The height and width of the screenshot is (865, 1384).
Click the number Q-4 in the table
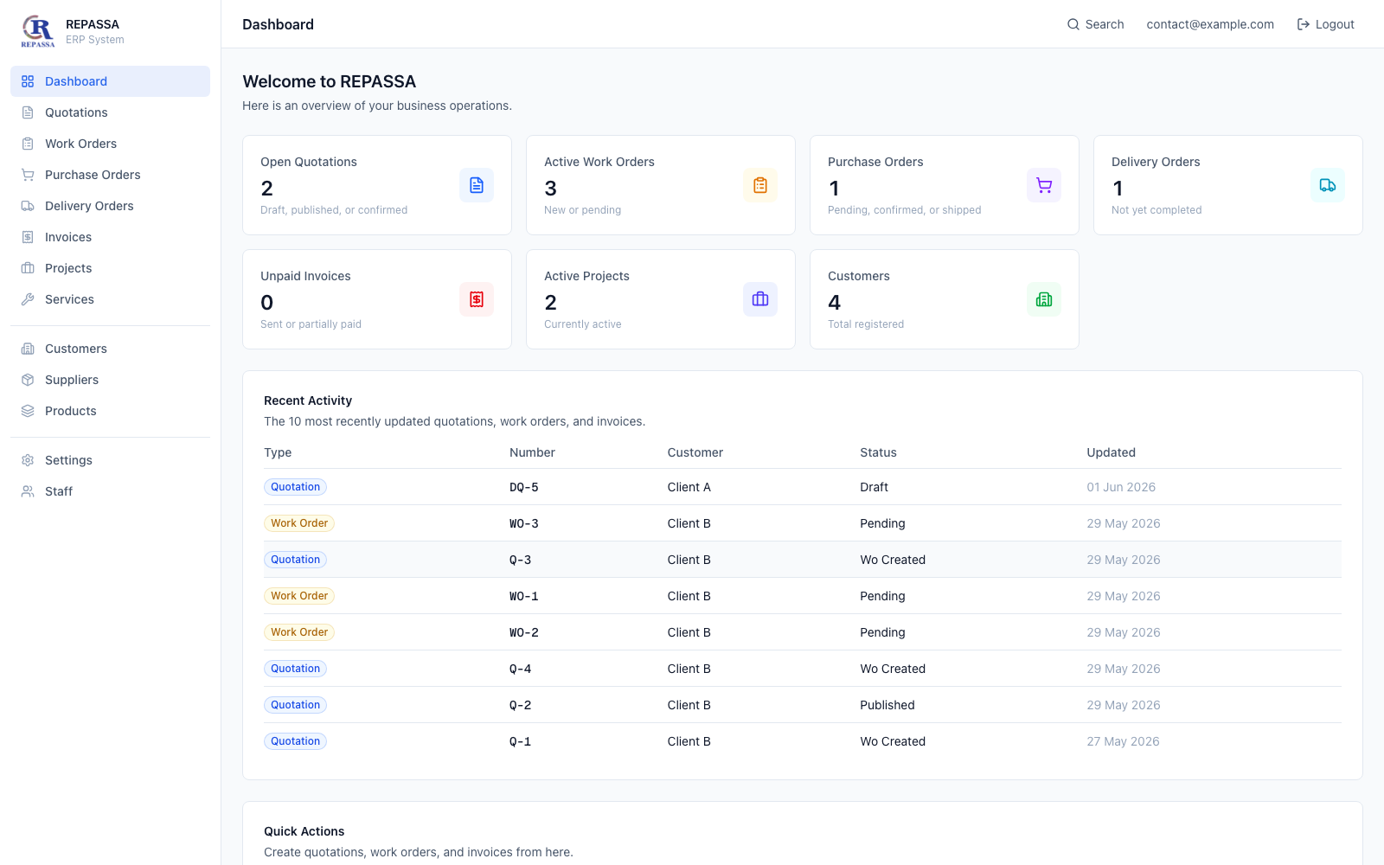[521, 669]
